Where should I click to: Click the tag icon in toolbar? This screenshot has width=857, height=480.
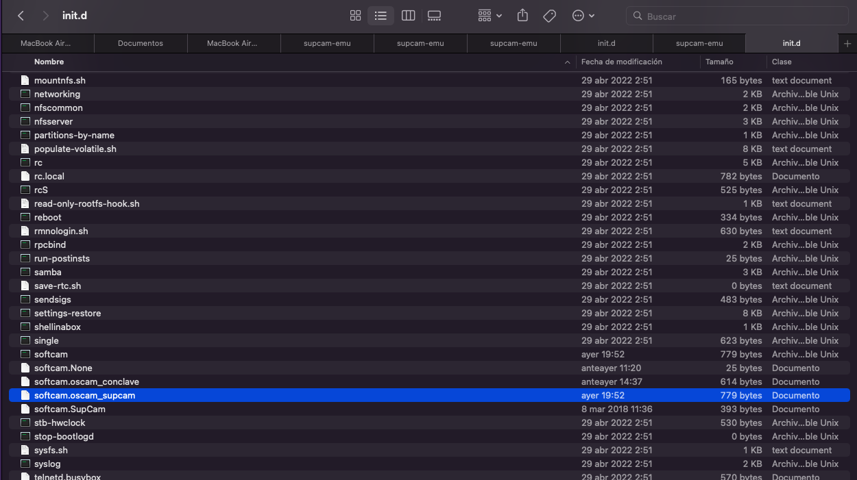pyautogui.click(x=549, y=16)
